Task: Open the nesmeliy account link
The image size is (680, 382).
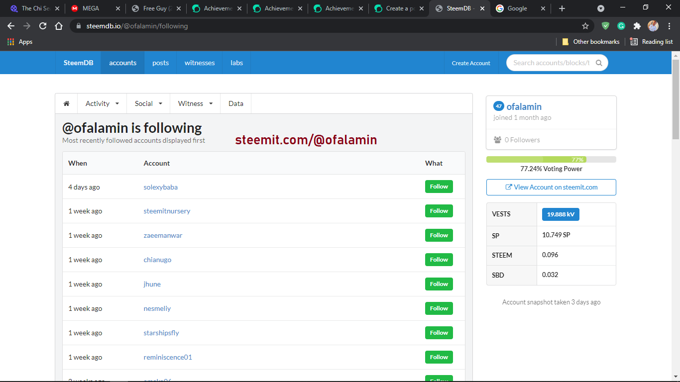Action: [157, 308]
